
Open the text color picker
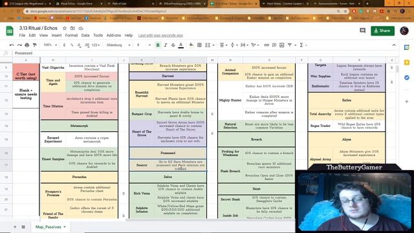pyautogui.click(x=181, y=45)
